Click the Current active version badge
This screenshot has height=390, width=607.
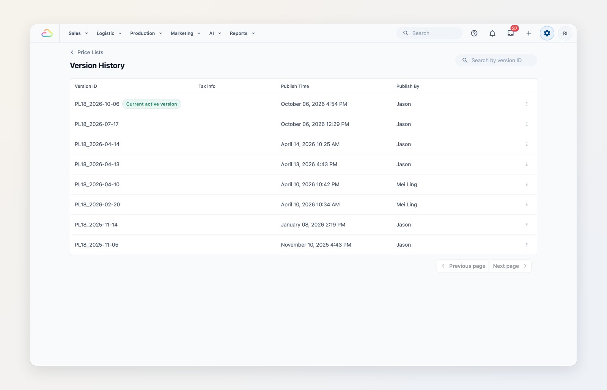(x=152, y=104)
